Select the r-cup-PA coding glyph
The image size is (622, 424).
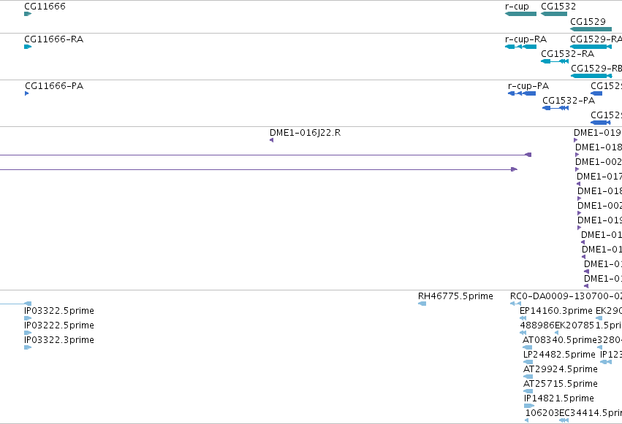click(522, 93)
